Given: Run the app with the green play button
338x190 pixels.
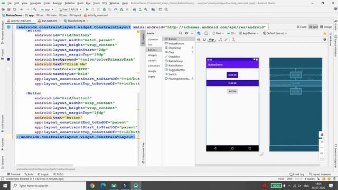Looking at the screenshot, I should tap(87, 9).
